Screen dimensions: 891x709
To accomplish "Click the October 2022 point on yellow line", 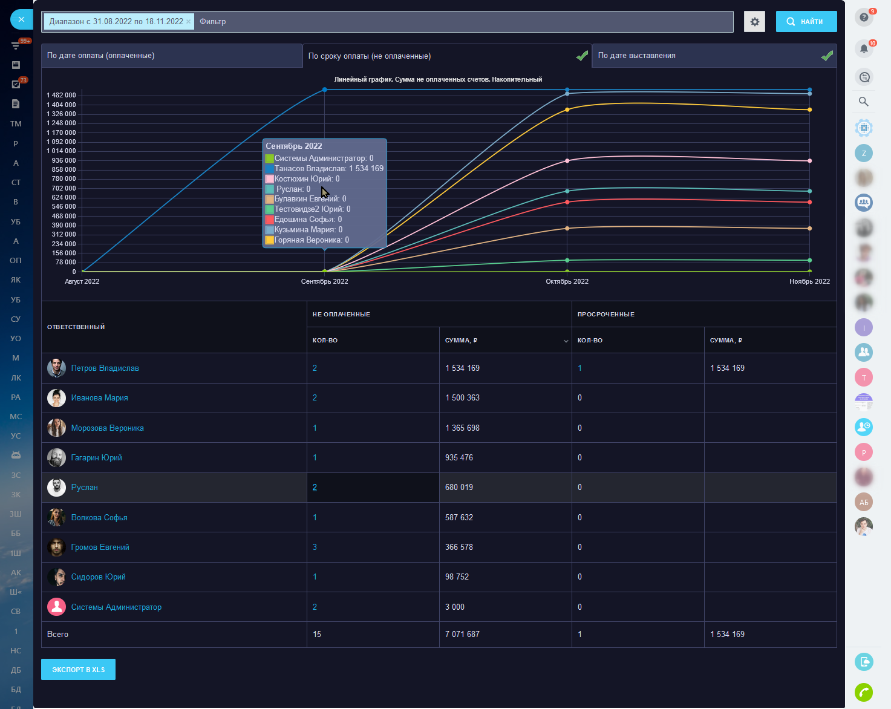I will tap(567, 109).
